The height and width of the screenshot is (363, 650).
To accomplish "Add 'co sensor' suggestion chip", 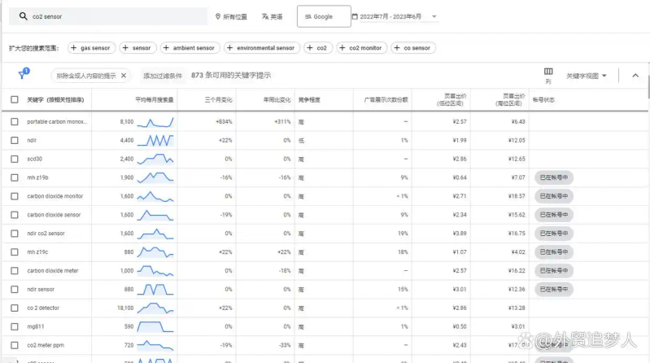I will 413,48.
